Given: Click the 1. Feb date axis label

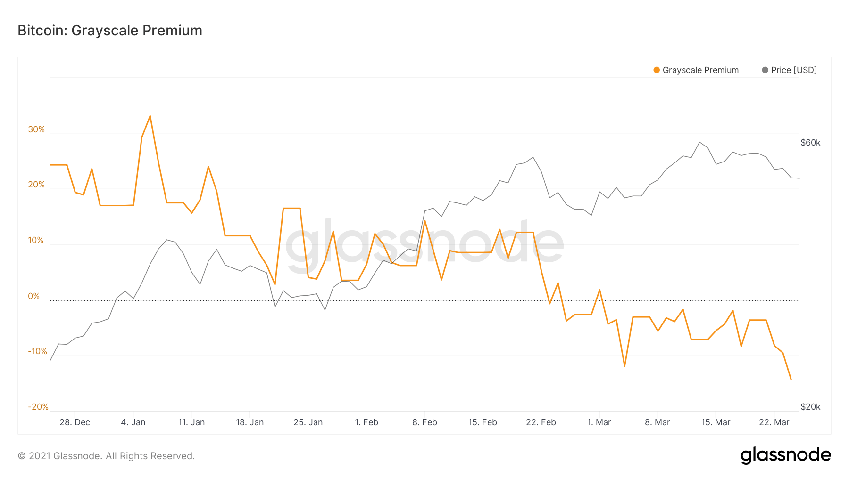Looking at the screenshot, I should click(x=366, y=422).
